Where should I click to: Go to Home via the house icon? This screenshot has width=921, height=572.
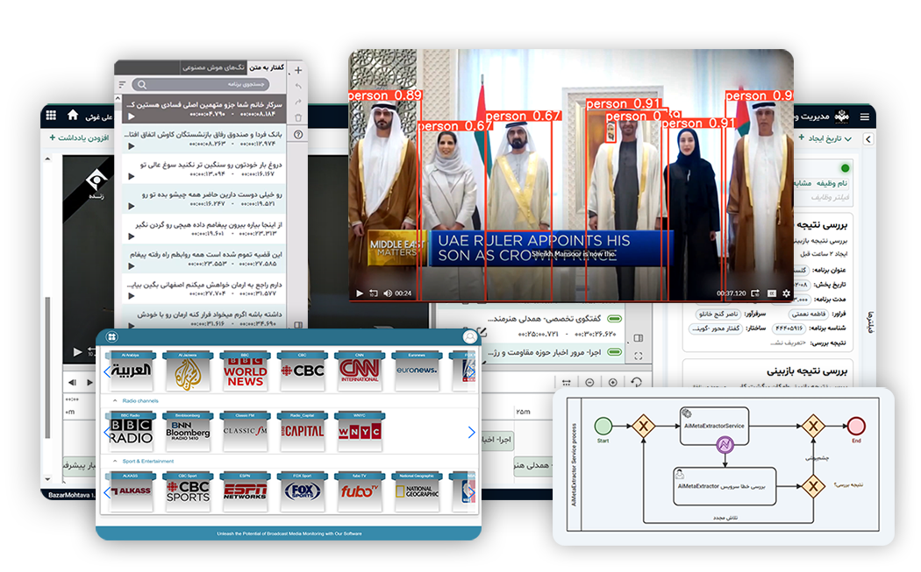point(73,115)
